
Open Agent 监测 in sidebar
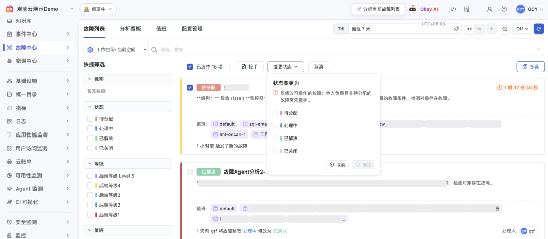(39, 189)
